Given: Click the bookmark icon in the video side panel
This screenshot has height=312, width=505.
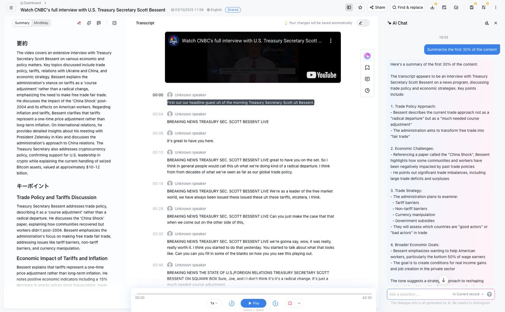Looking at the screenshot, I should (367, 67).
